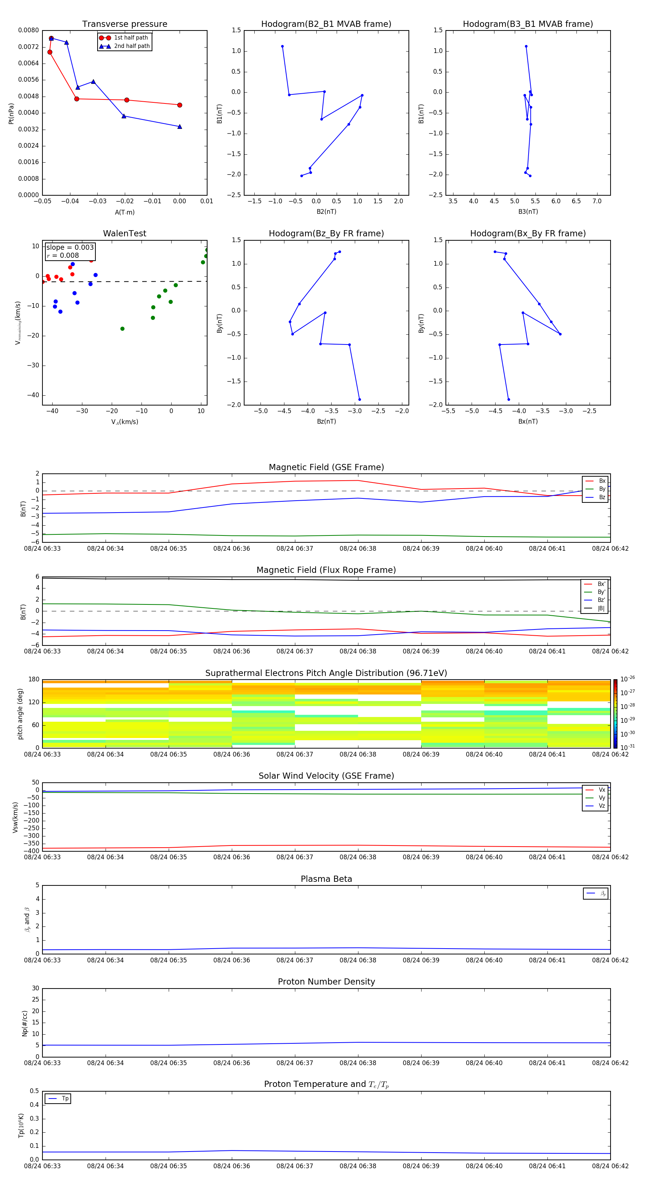Click the 'Hodogram(B2_B1 MVAB frame)' title
This screenshot has width=653, height=1198.
[326, 24]
